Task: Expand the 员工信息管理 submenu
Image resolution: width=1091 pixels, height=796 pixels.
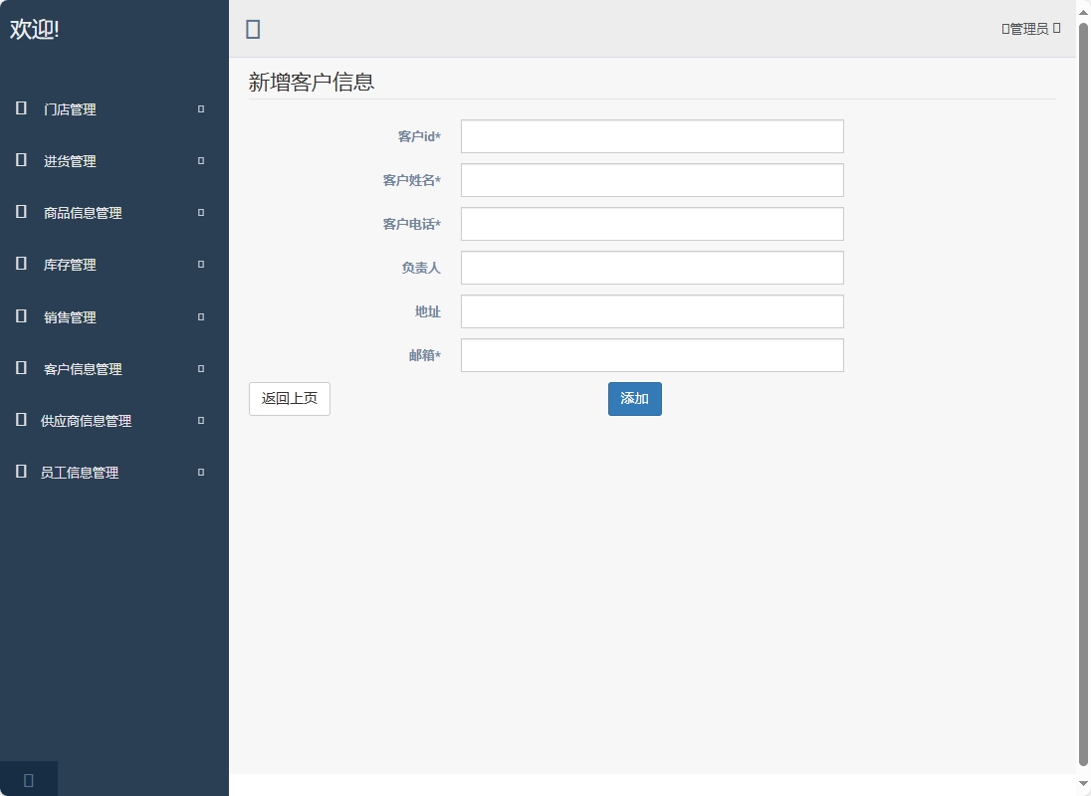Action: [198, 472]
